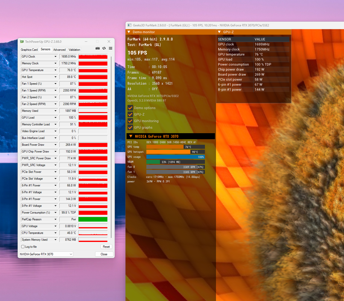Uncheck the Demo options checkbox in FurMark
Image resolution: width=344 pixels, height=301 pixels.
click(130, 108)
